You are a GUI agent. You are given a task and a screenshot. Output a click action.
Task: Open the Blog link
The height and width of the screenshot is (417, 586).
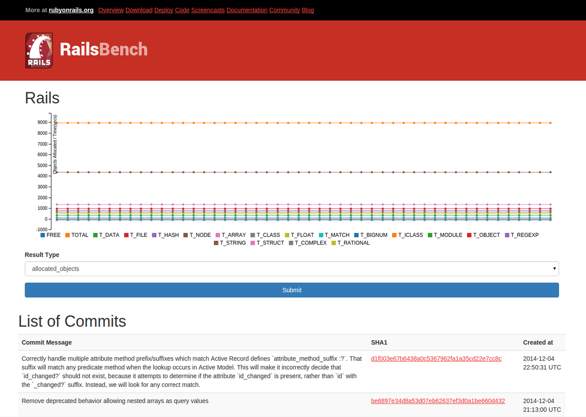(308, 10)
